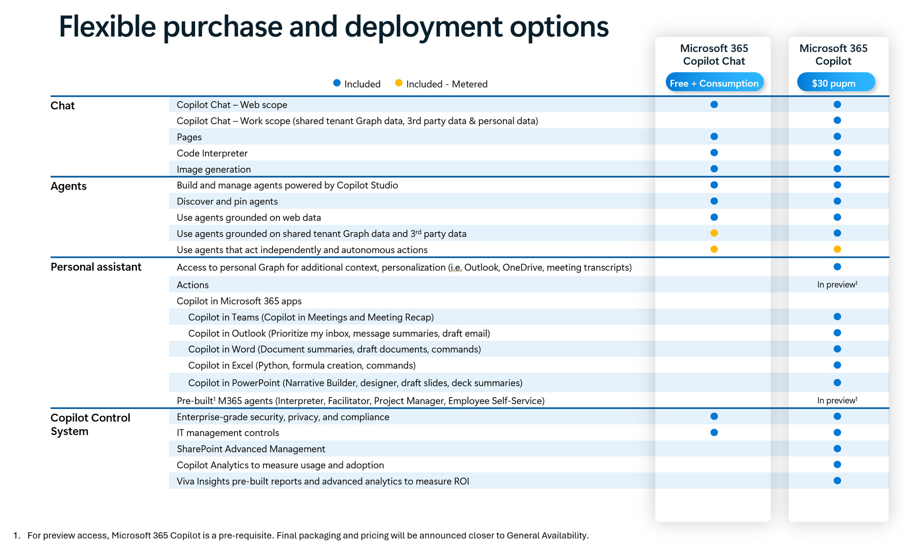Screen dimensions: 907x553
Task: Click 'Copilot in Excel' feature text
Action: click(302, 366)
